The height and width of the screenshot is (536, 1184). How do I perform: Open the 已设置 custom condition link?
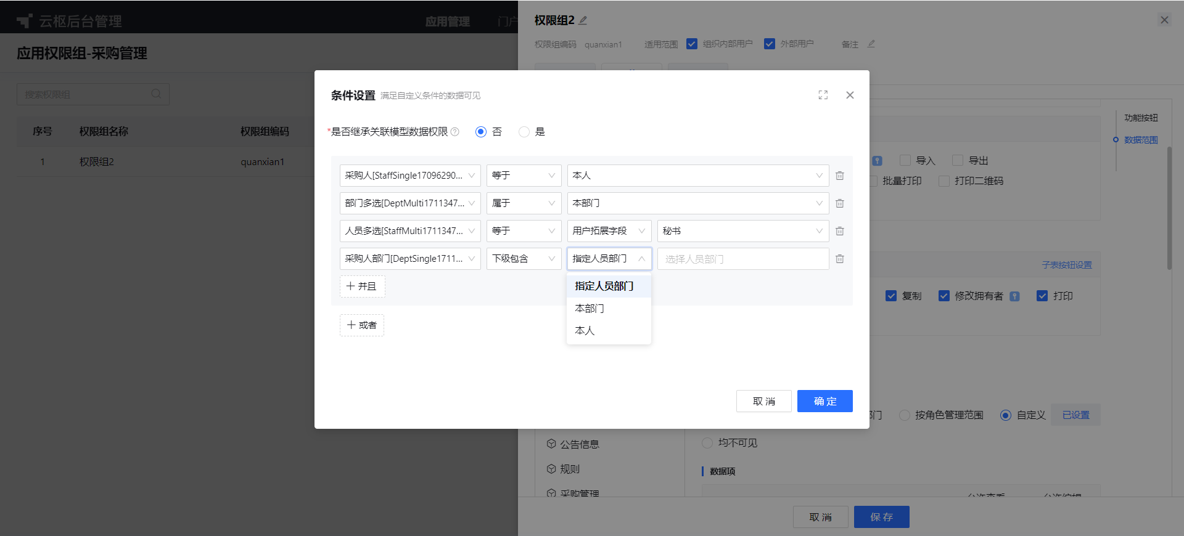(1076, 415)
